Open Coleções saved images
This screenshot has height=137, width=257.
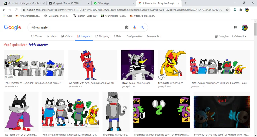click(222, 36)
